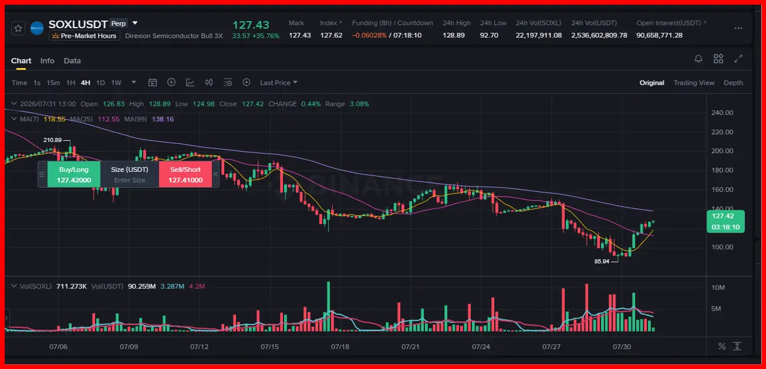
Task: Select the 1s interval
Action: click(37, 83)
